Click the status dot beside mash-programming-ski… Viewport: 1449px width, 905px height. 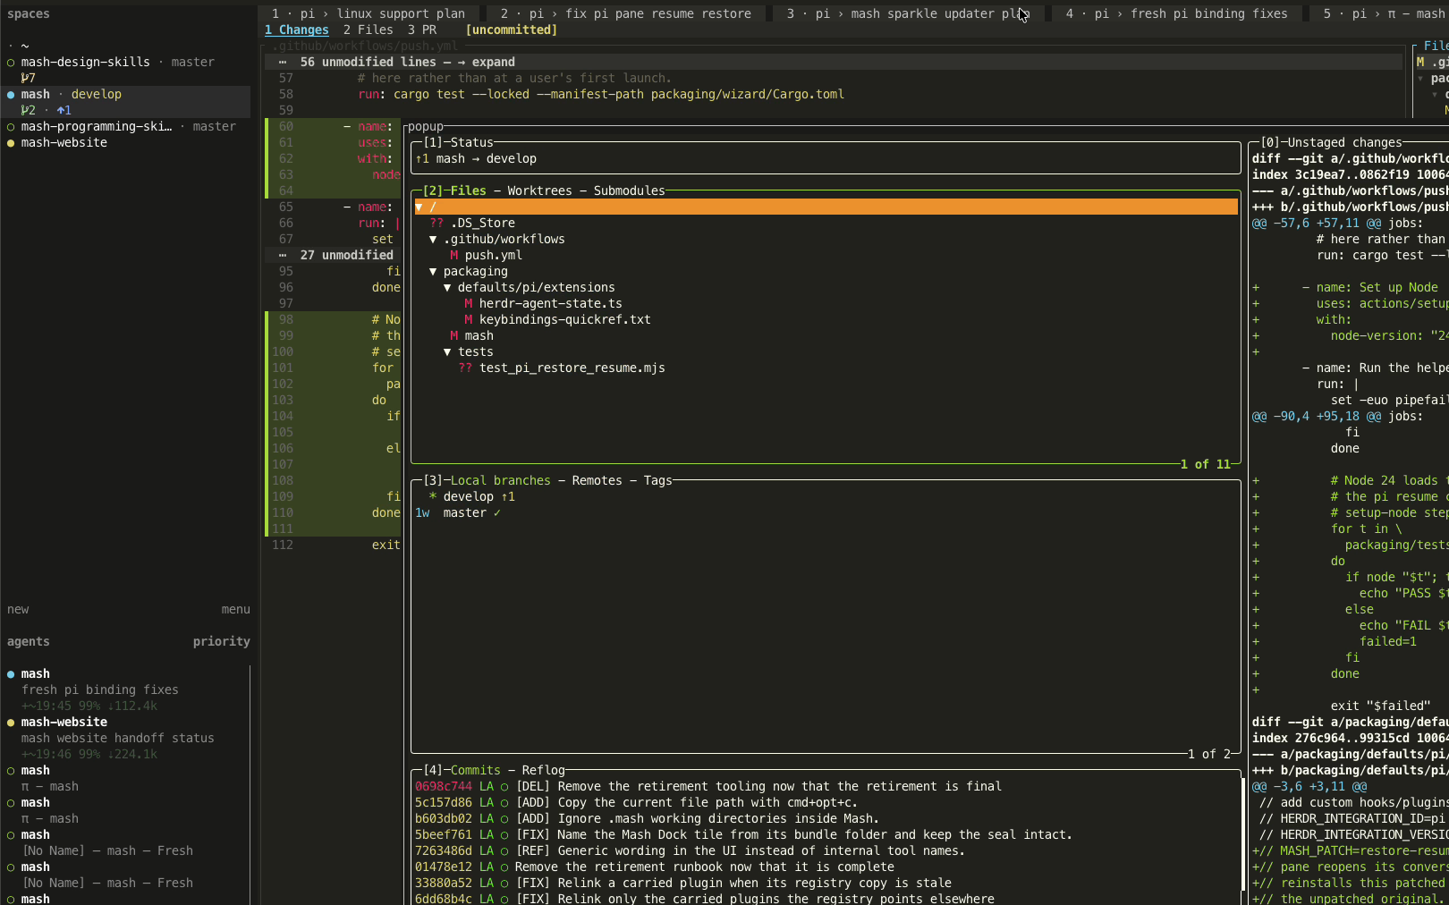pyautogui.click(x=11, y=127)
